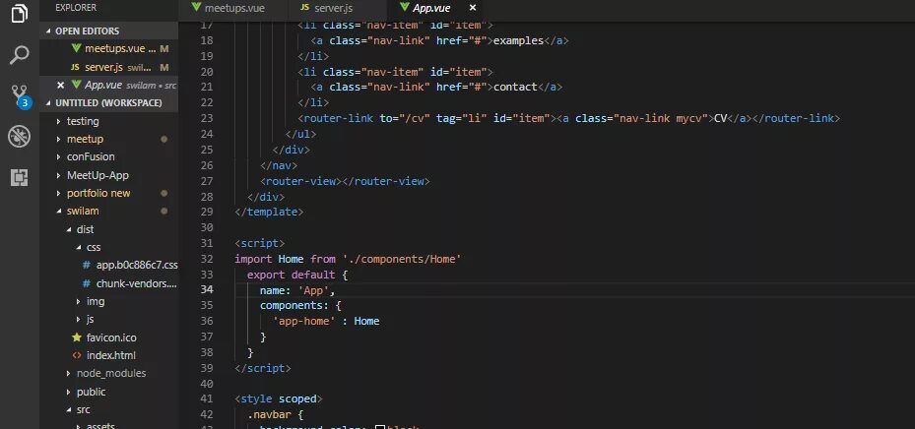Click 'style scoped' tag on line 41
The height and width of the screenshot is (429, 915).
[x=279, y=399]
